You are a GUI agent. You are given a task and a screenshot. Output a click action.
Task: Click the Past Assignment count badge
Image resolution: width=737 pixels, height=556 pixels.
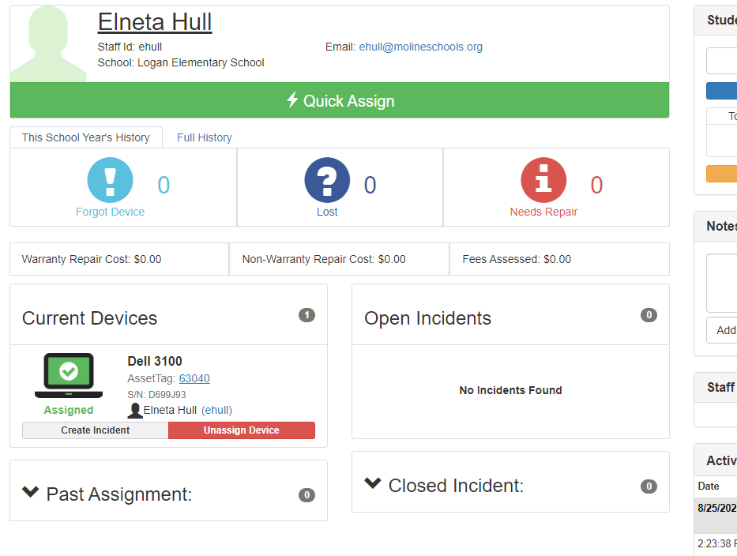pyautogui.click(x=306, y=495)
